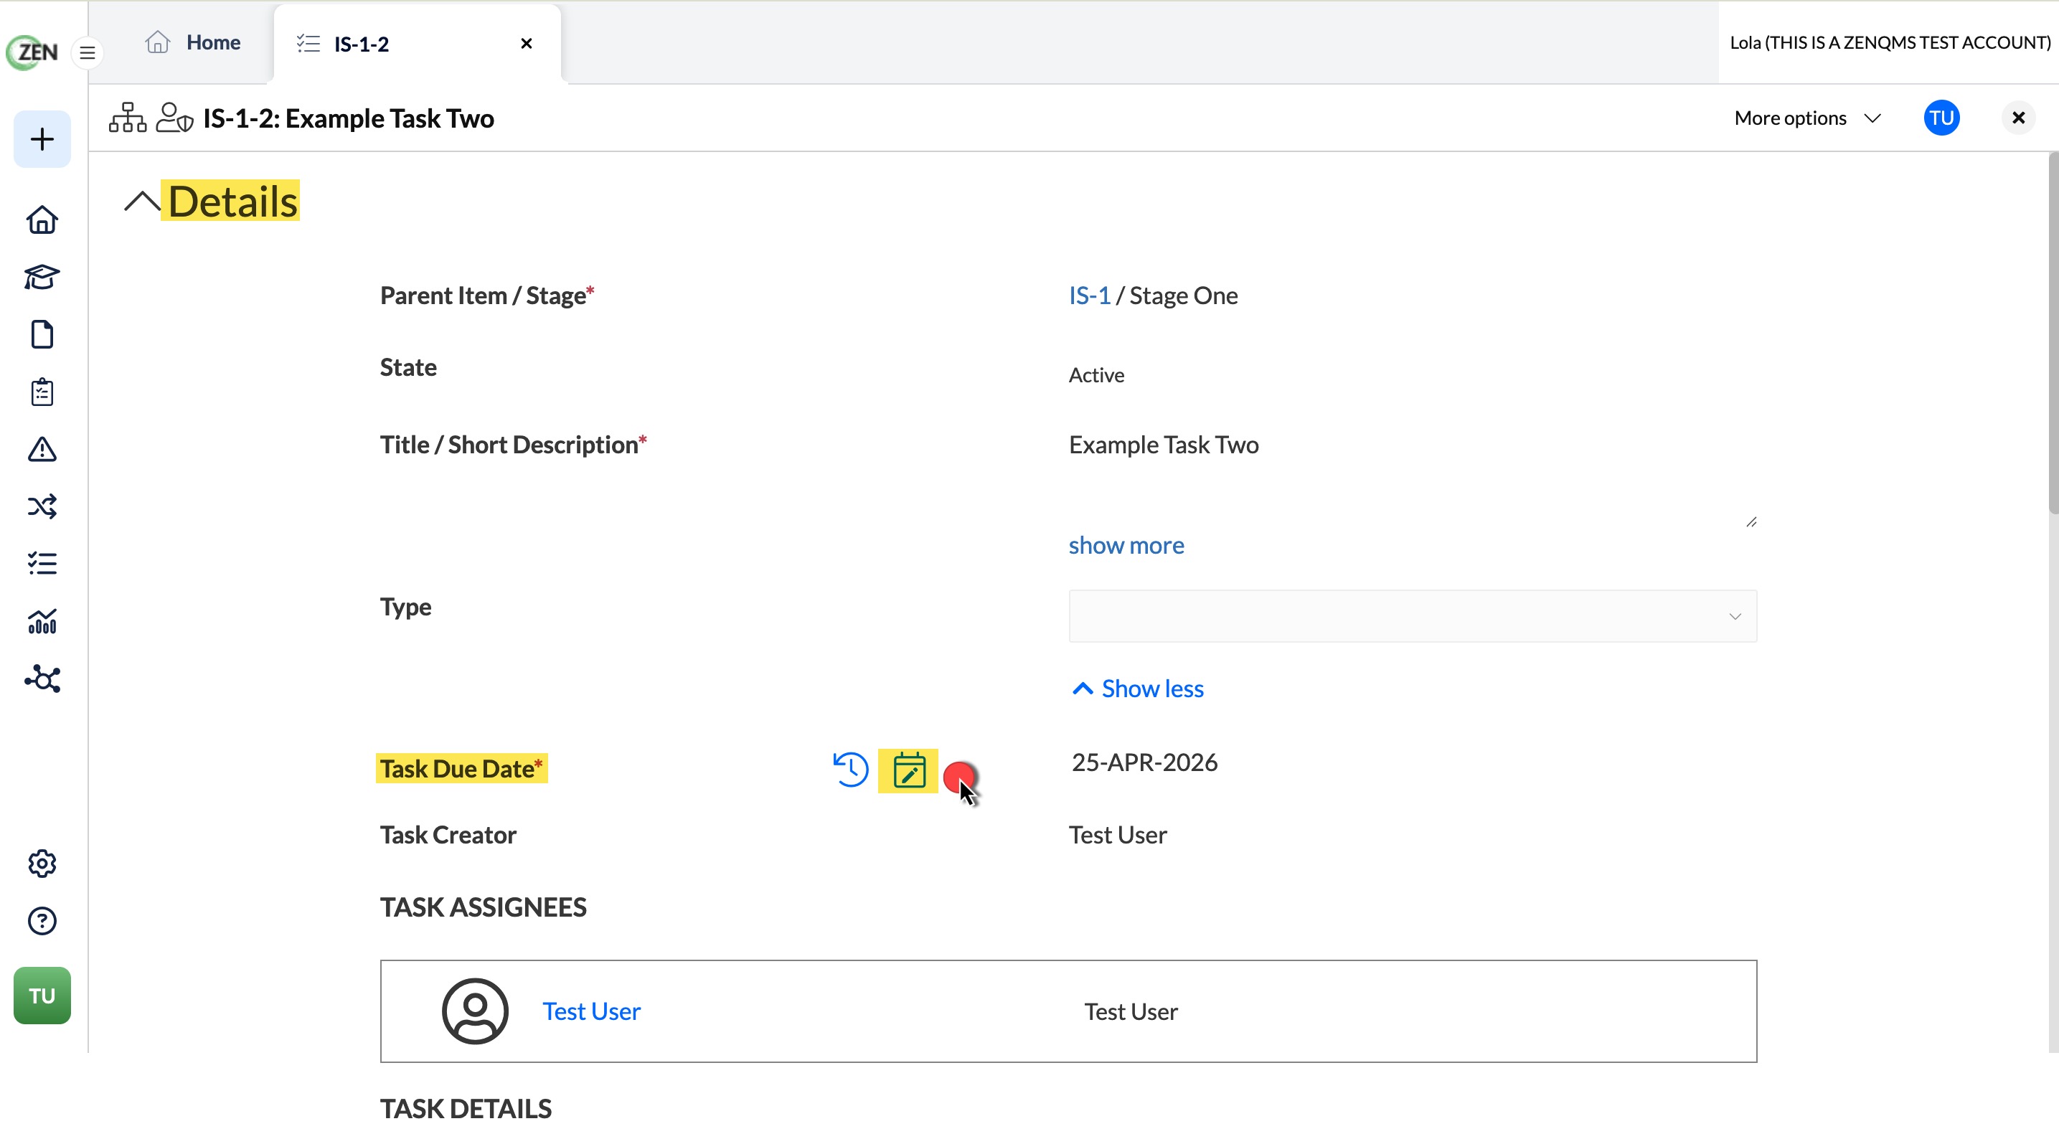Image resolution: width=2059 pixels, height=1139 pixels.
Task: View Task Due Date history clock icon
Action: tap(850, 770)
